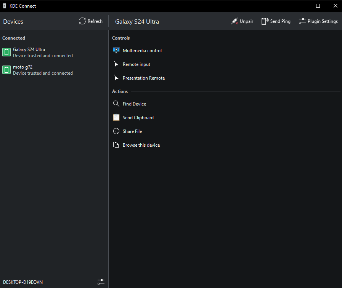Screen dimensions: 342x288
Task: Choose Send Clipboard action
Action: (226, 117)
